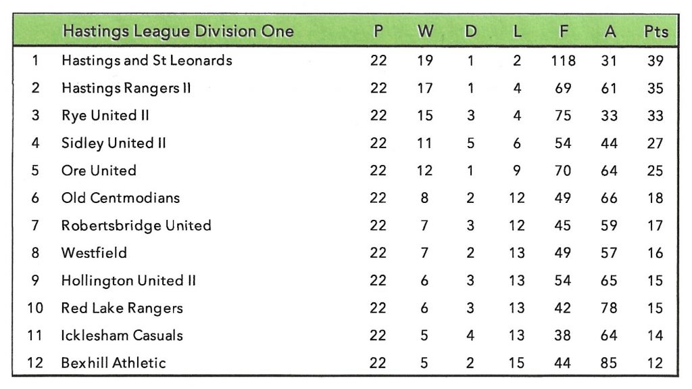Click on Icklesham Casuals

(x=122, y=336)
